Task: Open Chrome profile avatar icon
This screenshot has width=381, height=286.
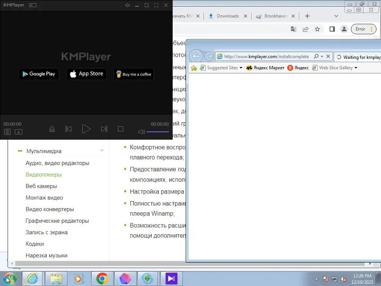Action: 344,29
